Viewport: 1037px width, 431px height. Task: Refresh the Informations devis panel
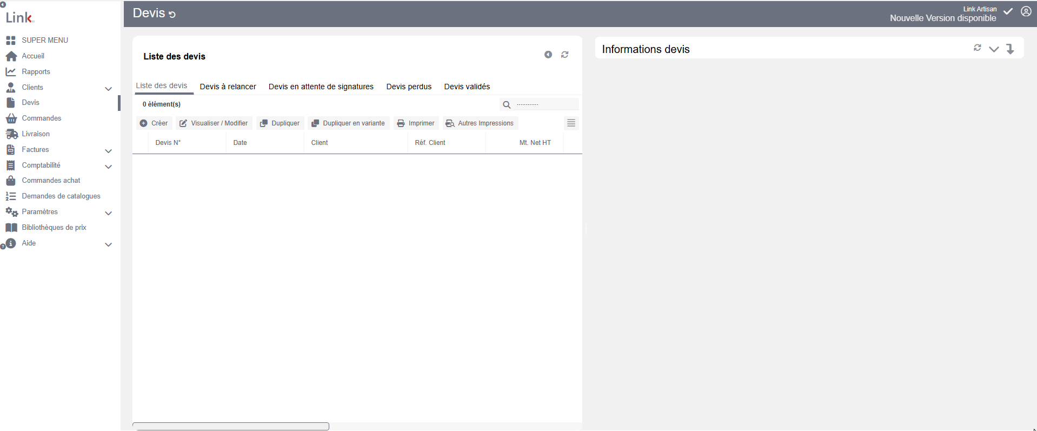tap(978, 48)
